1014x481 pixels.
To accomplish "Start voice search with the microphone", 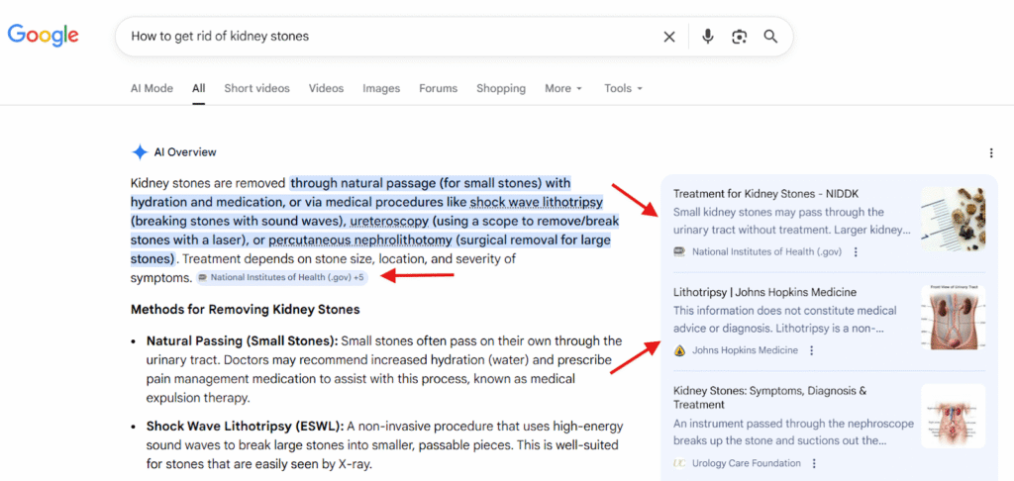I will point(707,37).
